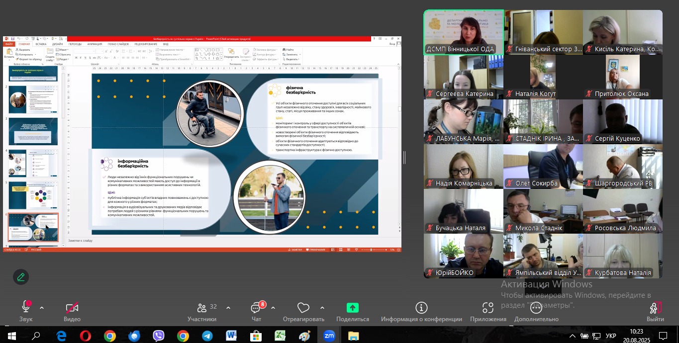This screenshot has width=679, height=343.
Task: Expand the participants options arrow
Action: [x=228, y=308]
